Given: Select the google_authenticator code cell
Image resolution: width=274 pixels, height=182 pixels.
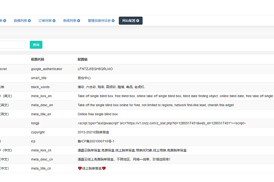Looking at the screenshot, I should pyautogui.click(x=47, y=69).
